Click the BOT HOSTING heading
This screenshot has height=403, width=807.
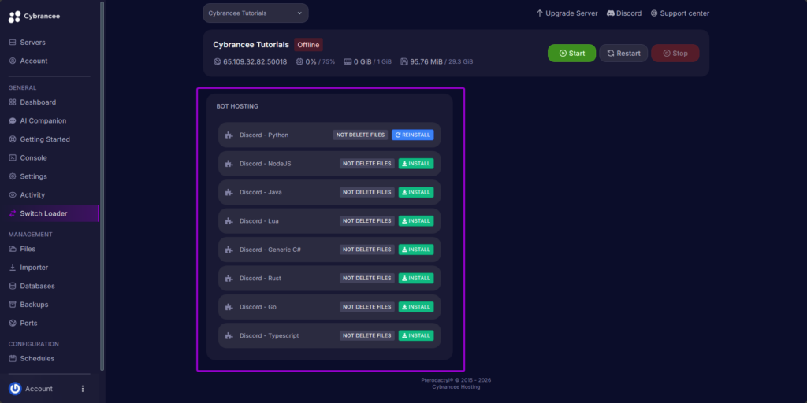pos(237,106)
